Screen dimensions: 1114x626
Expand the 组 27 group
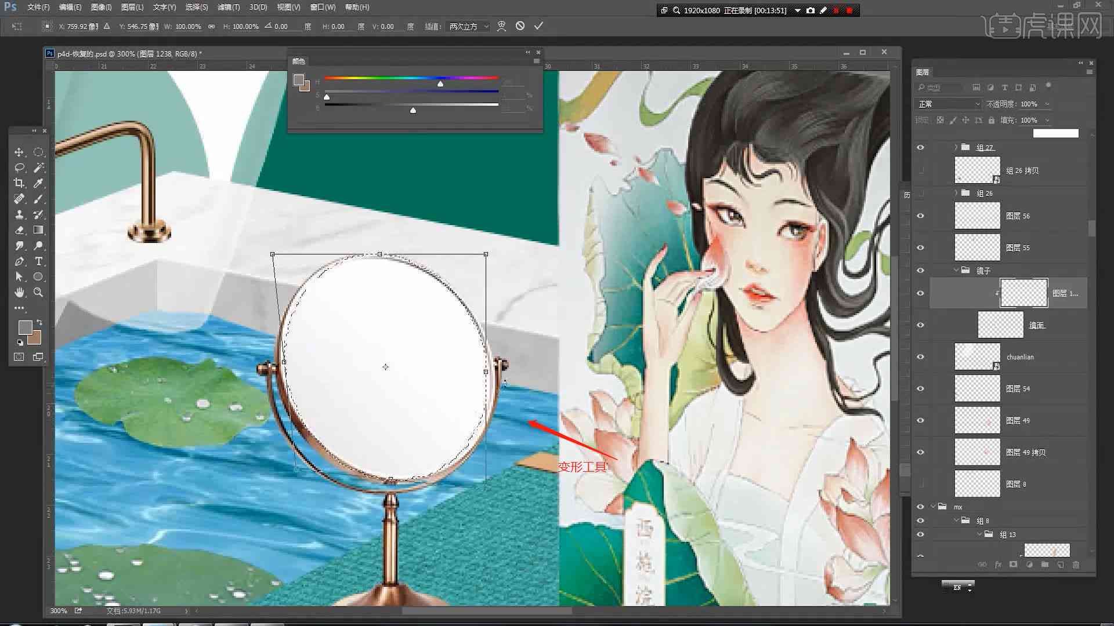click(x=956, y=147)
